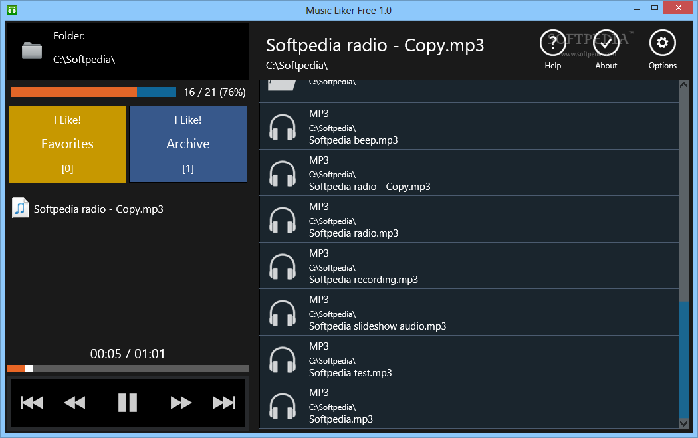Select Softpedia.mp3 in the list
Screen dimensions: 698x438
coord(469,405)
